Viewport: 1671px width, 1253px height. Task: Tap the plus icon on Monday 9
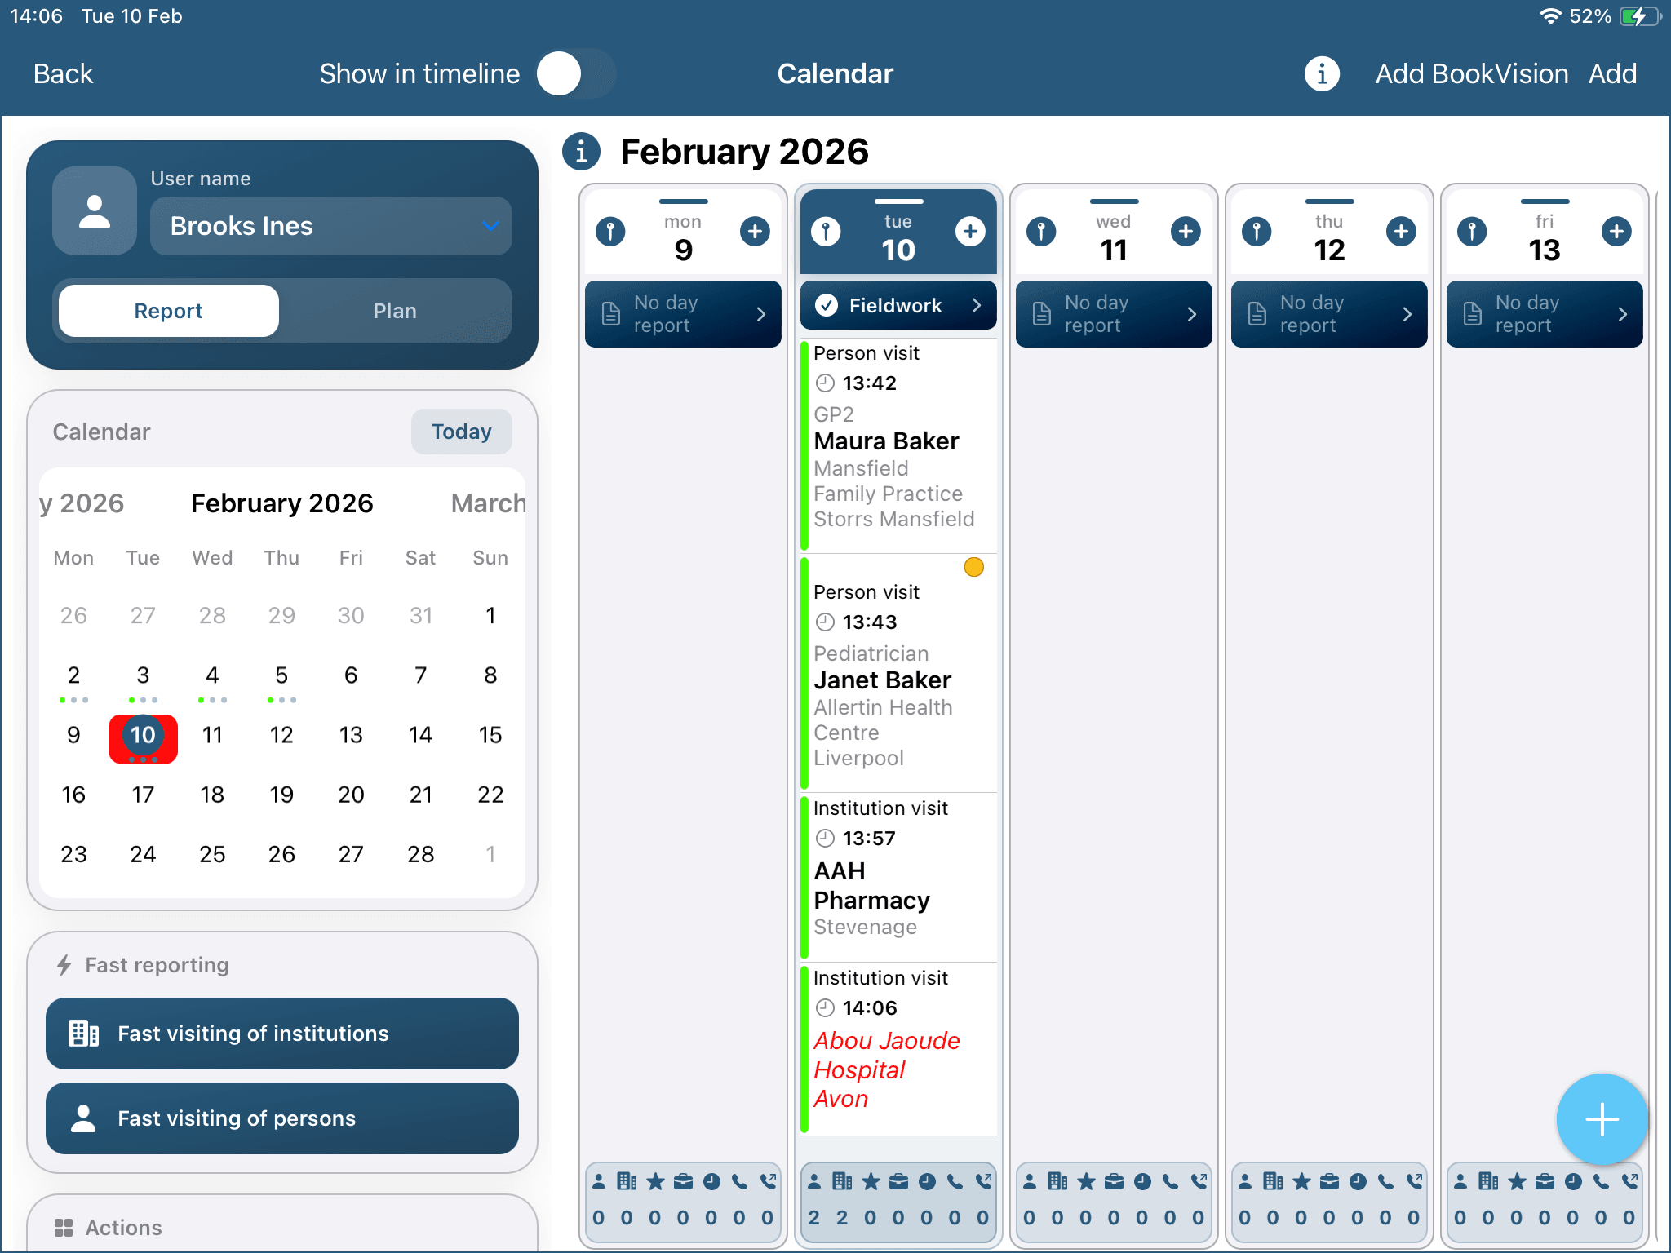click(755, 232)
